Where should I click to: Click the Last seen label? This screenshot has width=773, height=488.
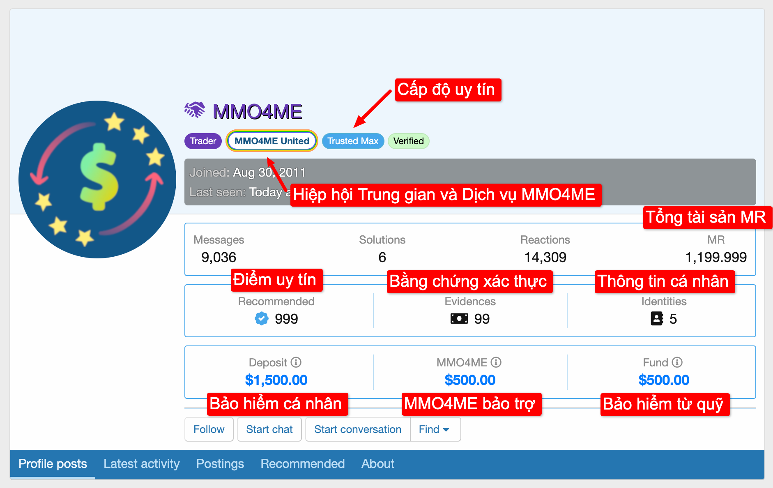pyautogui.click(x=218, y=192)
